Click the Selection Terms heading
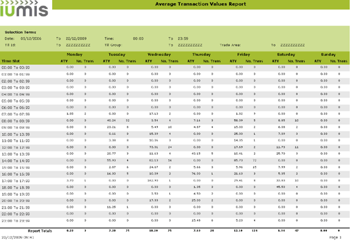The width and height of the screenshot is (350, 242). (x=20, y=32)
